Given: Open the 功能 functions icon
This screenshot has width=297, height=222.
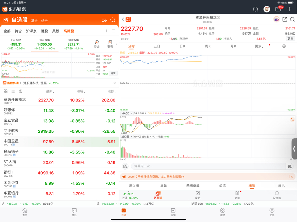Looking at the screenshot, I should [237, 195].
